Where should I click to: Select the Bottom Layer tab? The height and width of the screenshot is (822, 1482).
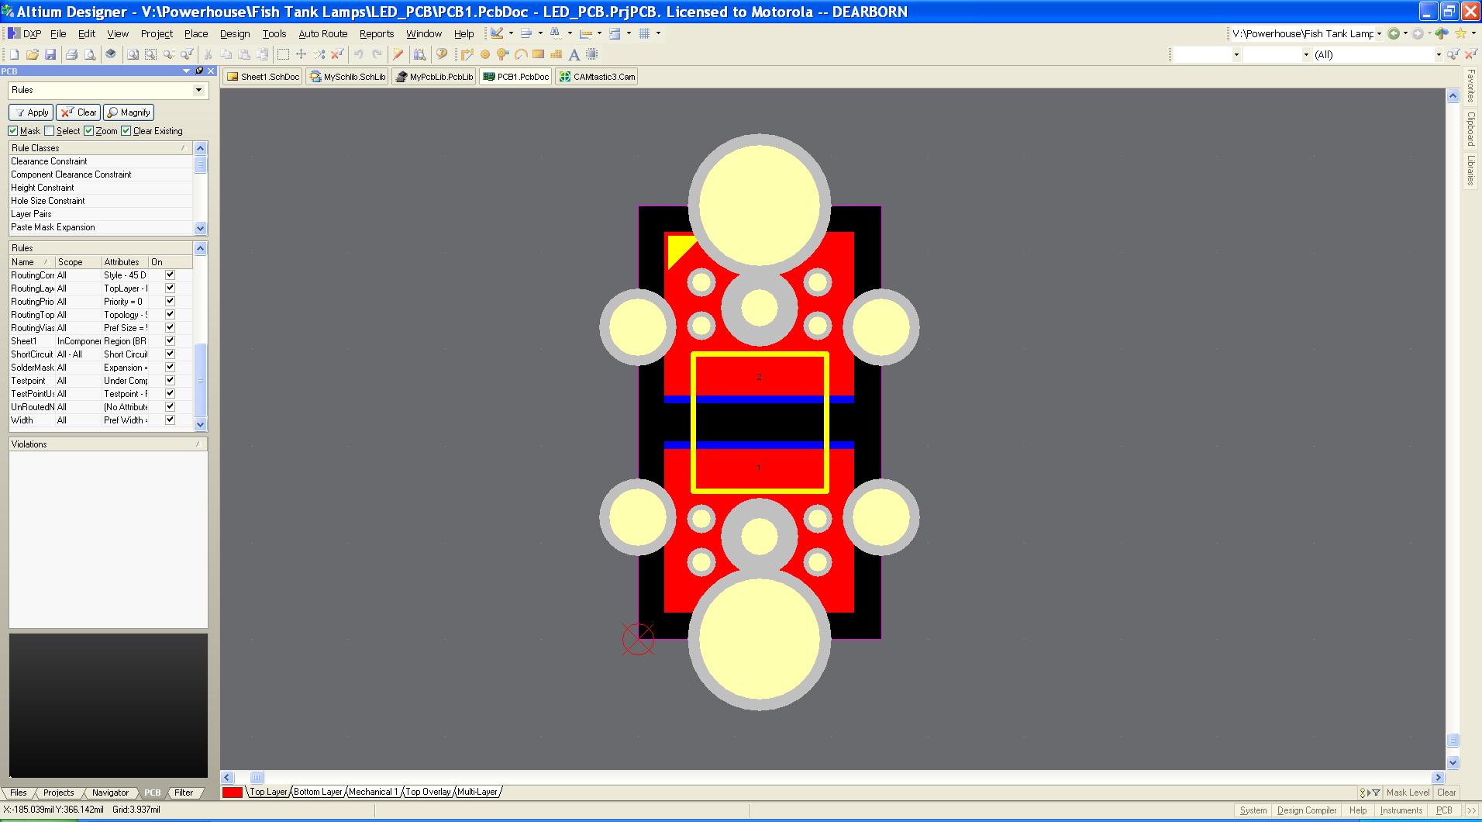318,792
